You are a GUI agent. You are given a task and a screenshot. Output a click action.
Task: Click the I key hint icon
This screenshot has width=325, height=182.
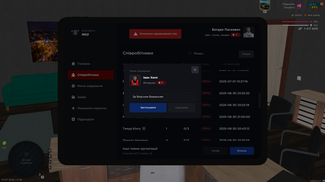tap(50, 162)
